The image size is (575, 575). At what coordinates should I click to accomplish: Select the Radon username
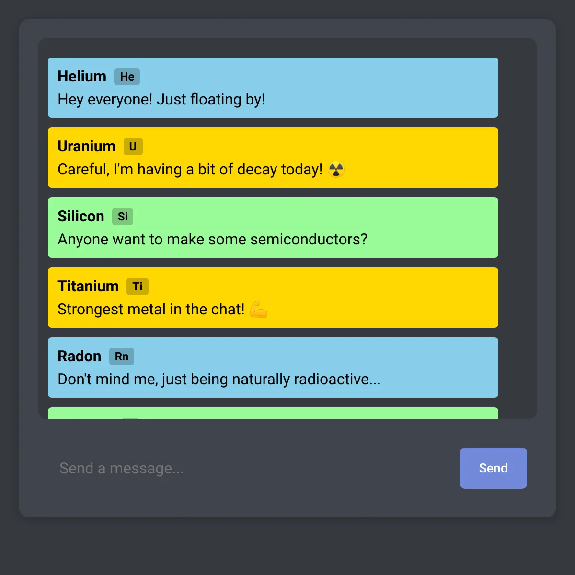(x=80, y=356)
